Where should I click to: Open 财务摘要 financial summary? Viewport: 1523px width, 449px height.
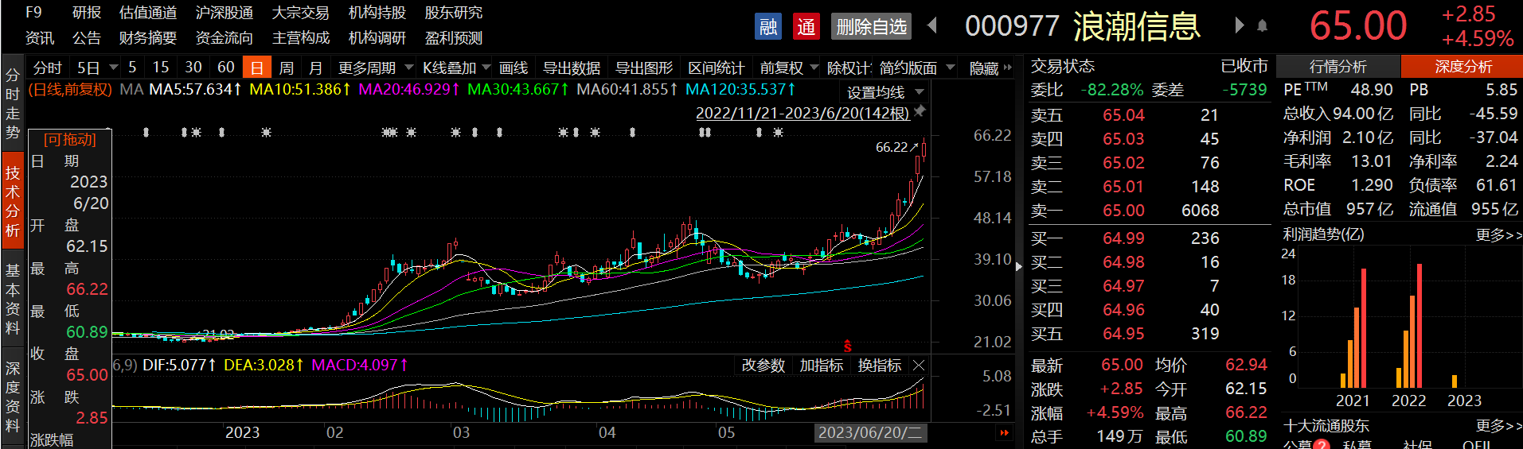click(147, 37)
